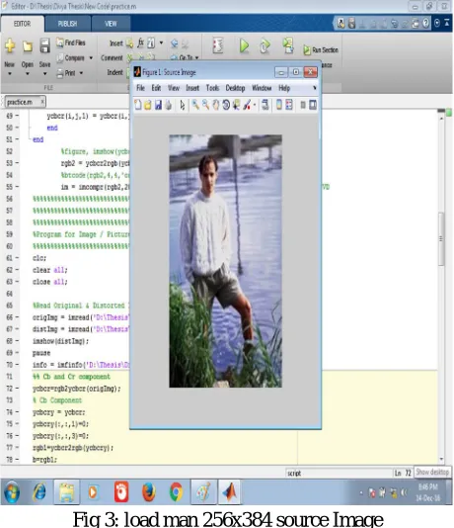Click Show Plot Tools and dock icon
454x528 pixels.
tap(313, 105)
